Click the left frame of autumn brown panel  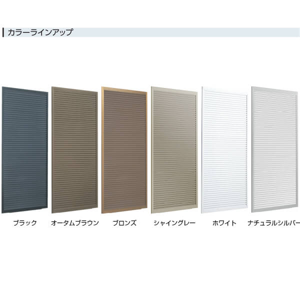coord(53,150)
